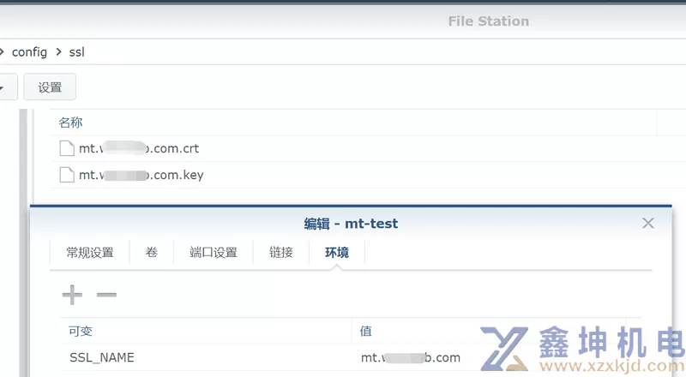Select the 环境 tab
The image size is (686, 377).
pyautogui.click(x=337, y=253)
